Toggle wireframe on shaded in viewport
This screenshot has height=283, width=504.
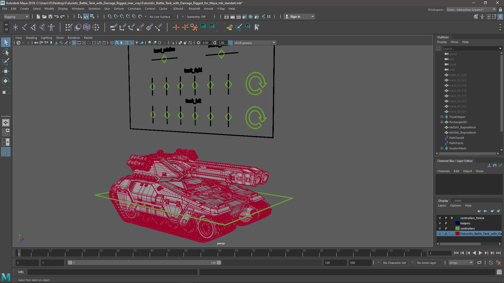click(127, 43)
